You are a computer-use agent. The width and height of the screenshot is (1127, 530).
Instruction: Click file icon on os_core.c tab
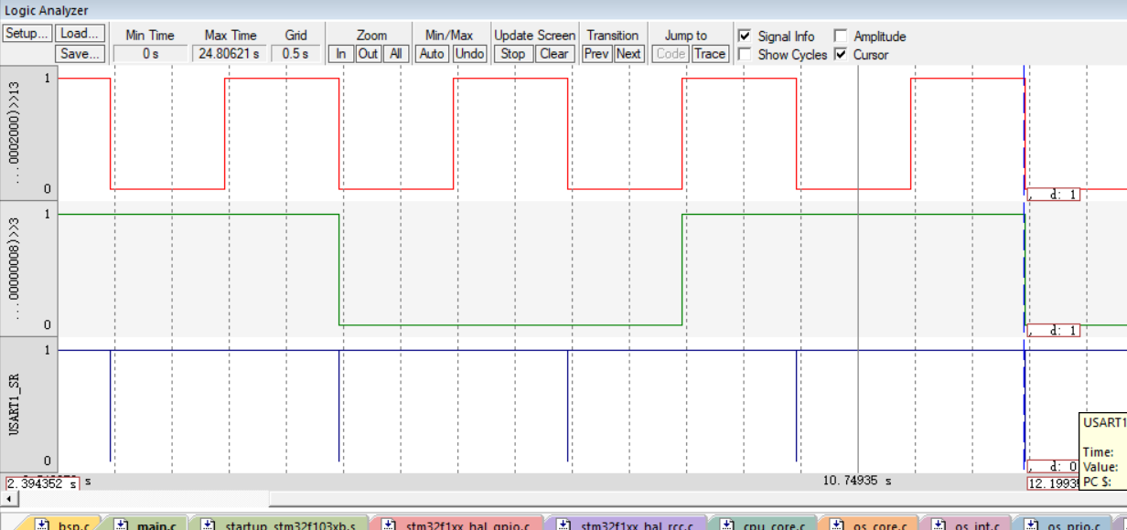pyautogui.click(x=836, y=525)
